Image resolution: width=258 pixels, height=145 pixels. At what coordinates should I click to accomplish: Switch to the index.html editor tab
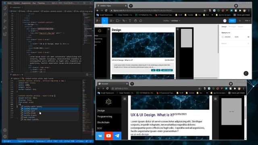(x=16, y=7)
